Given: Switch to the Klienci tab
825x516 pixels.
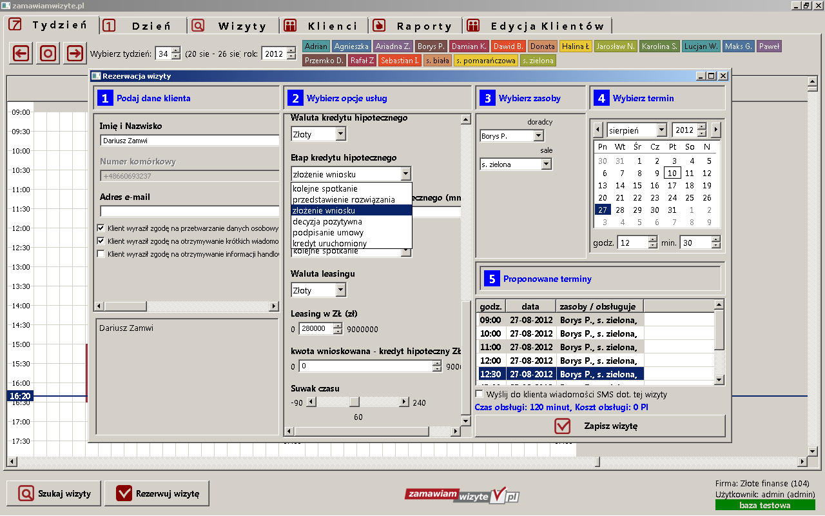Looking at the screenshot, I should coord(324,26).
